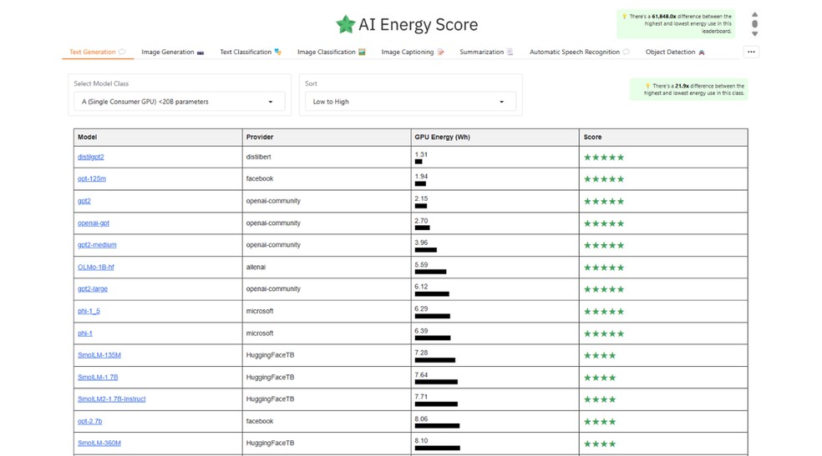
Task: Click the lightbulb icon in class difference note
Action: pyautogui.click(x=647, y=86)
